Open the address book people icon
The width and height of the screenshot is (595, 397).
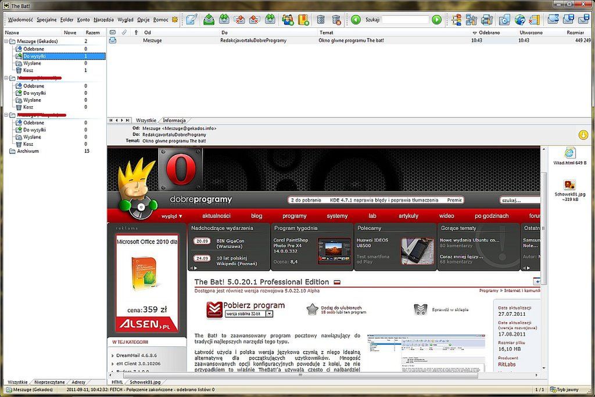[288, 19]
